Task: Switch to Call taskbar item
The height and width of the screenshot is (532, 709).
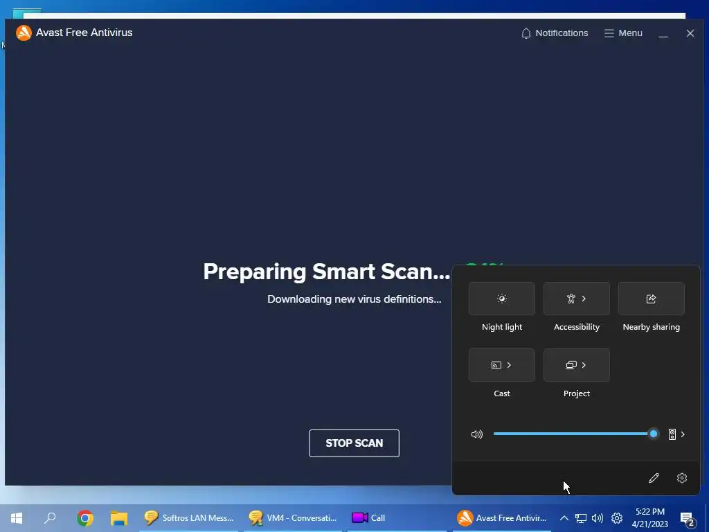Action: [397, 518]
